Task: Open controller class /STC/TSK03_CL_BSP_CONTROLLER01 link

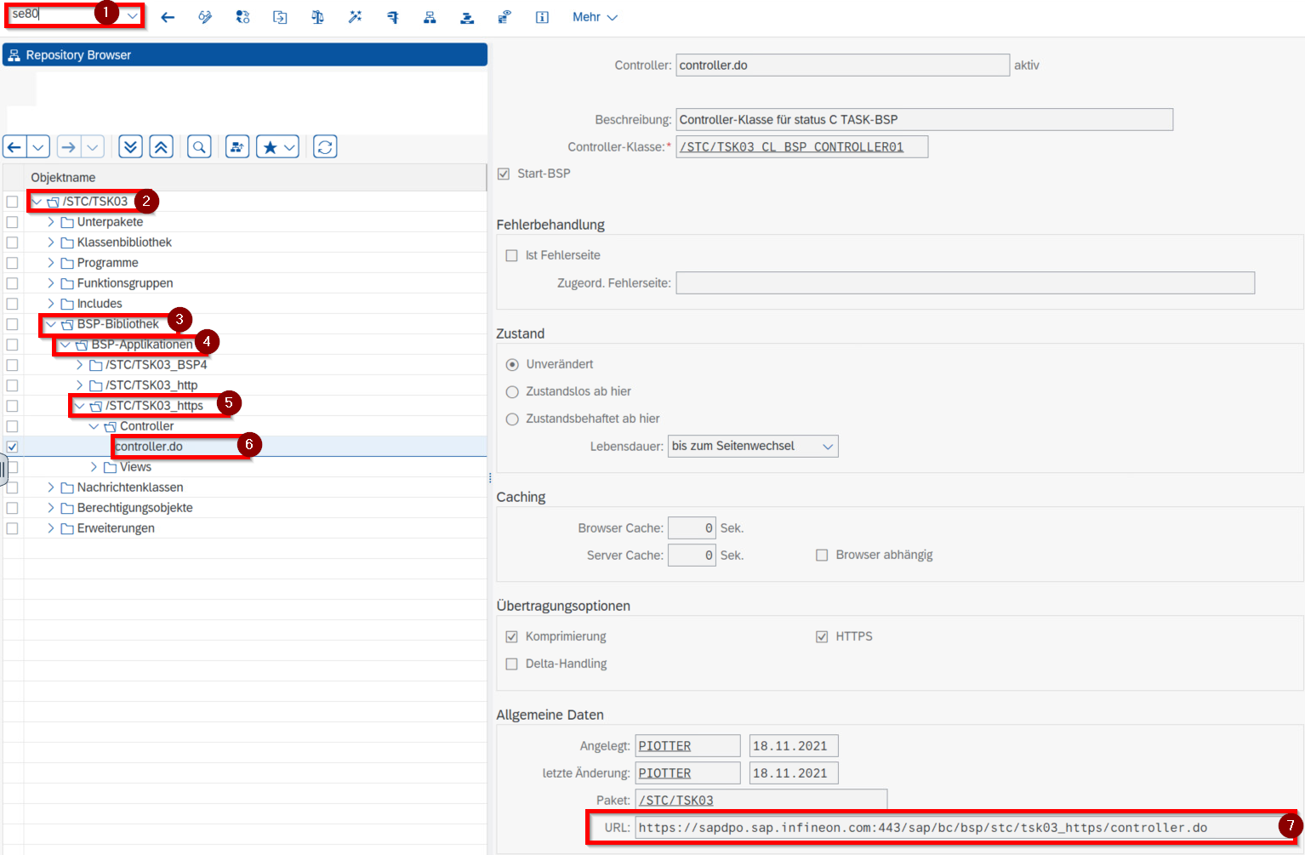Action: tap(791, 147)
